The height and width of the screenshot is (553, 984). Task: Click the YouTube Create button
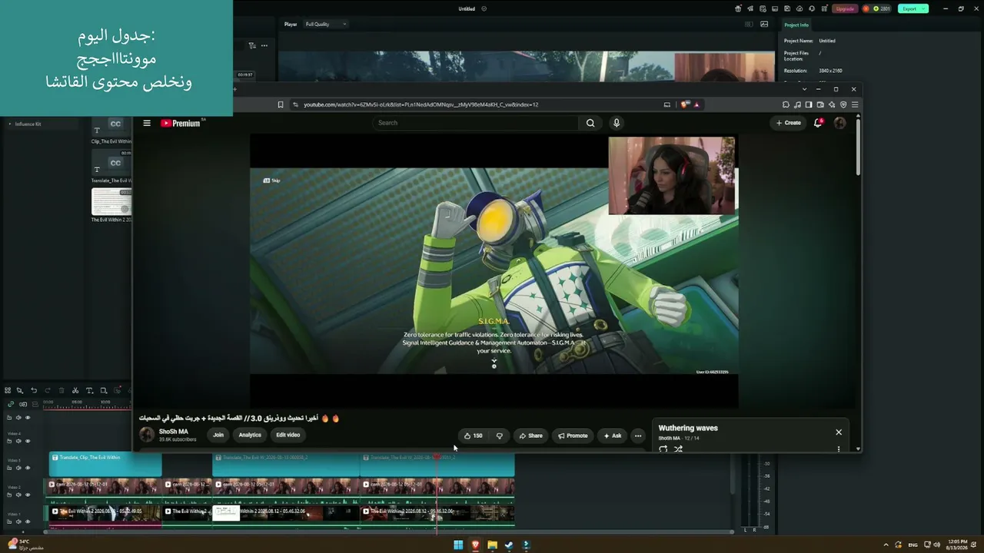point(789,123)
